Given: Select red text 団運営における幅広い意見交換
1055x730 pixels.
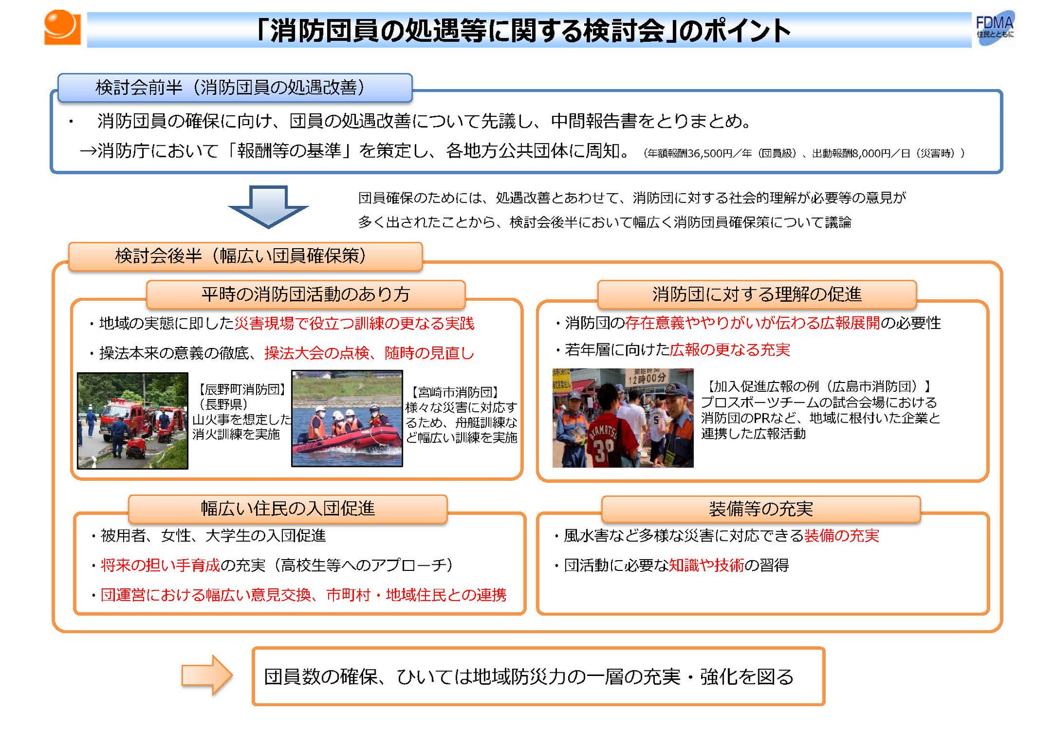Looking at the screenshot, I should pyautogui.click(x=206, y=595).
